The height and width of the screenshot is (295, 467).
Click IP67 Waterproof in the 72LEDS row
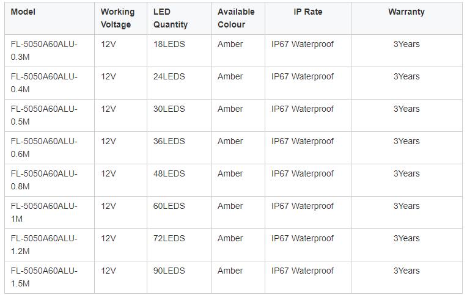[x=303, y=238]
